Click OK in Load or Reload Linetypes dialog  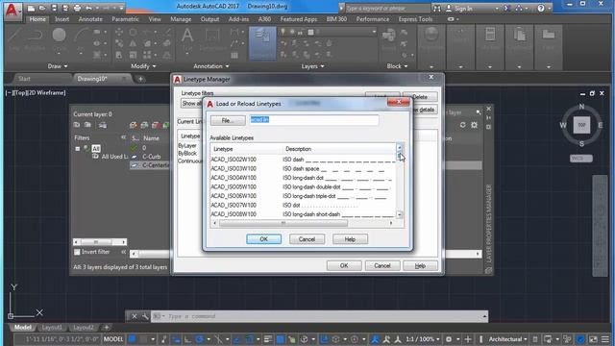pyautogui.click(x=263, y=239)
